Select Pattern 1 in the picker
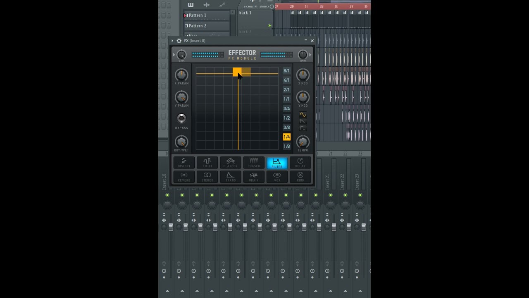Viewport: 529px width, 298px height. (x=207, y=15)
